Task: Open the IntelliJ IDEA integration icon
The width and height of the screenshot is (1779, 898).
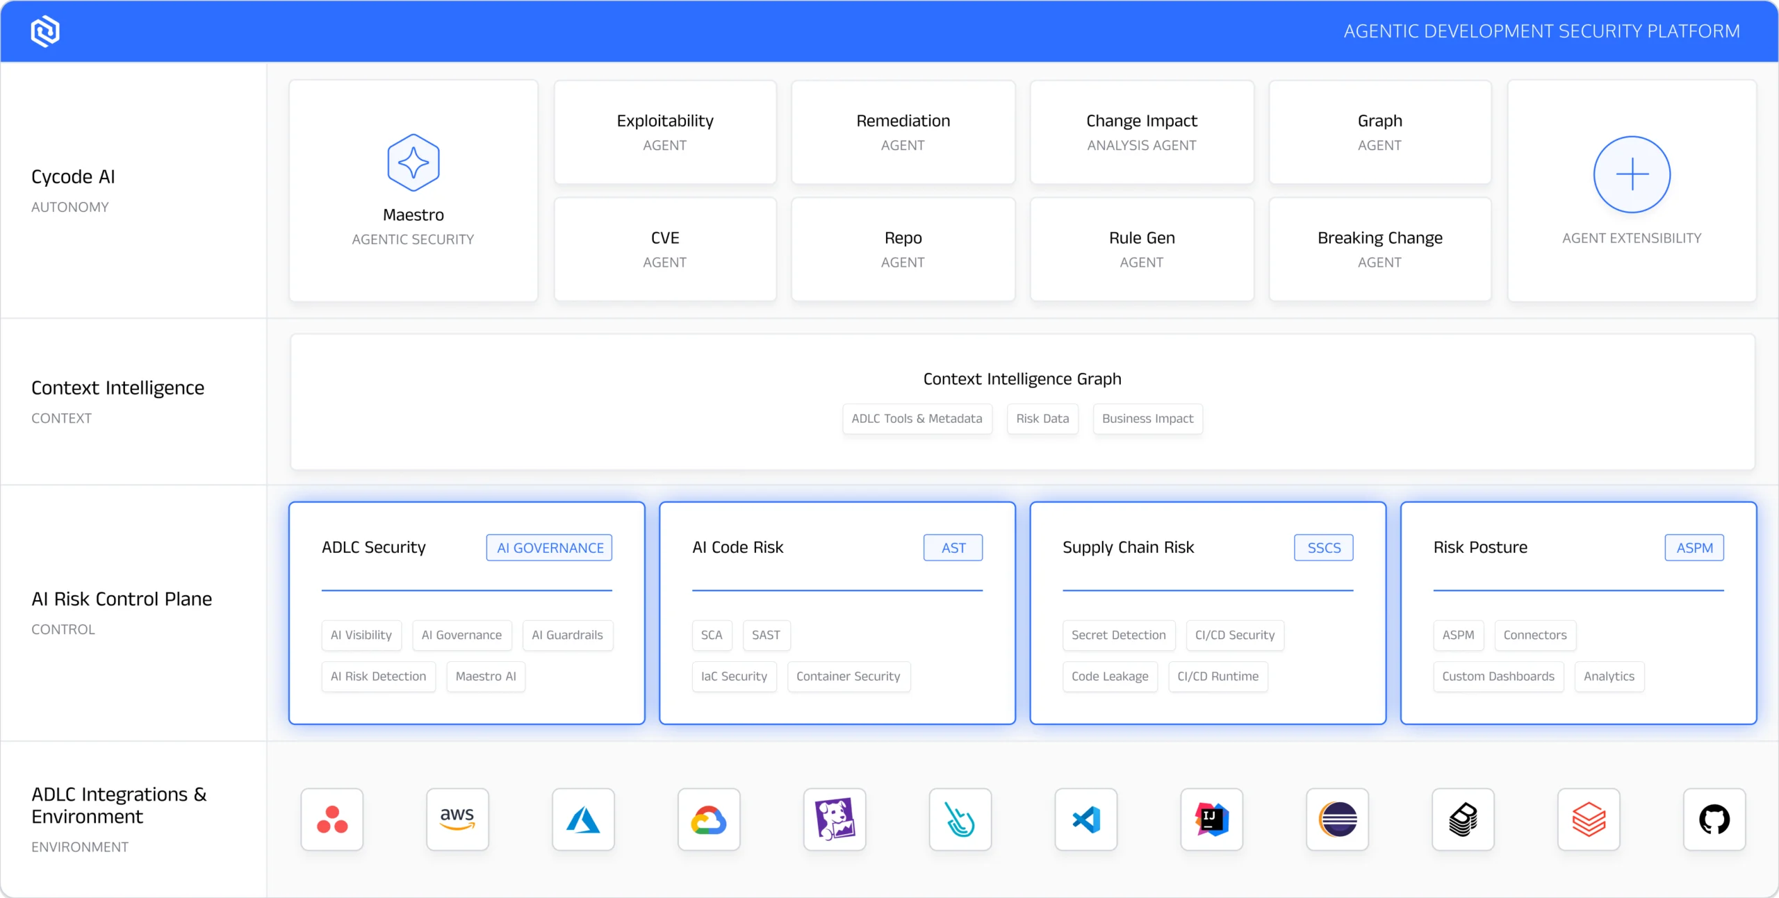Action: point(1212,820)
